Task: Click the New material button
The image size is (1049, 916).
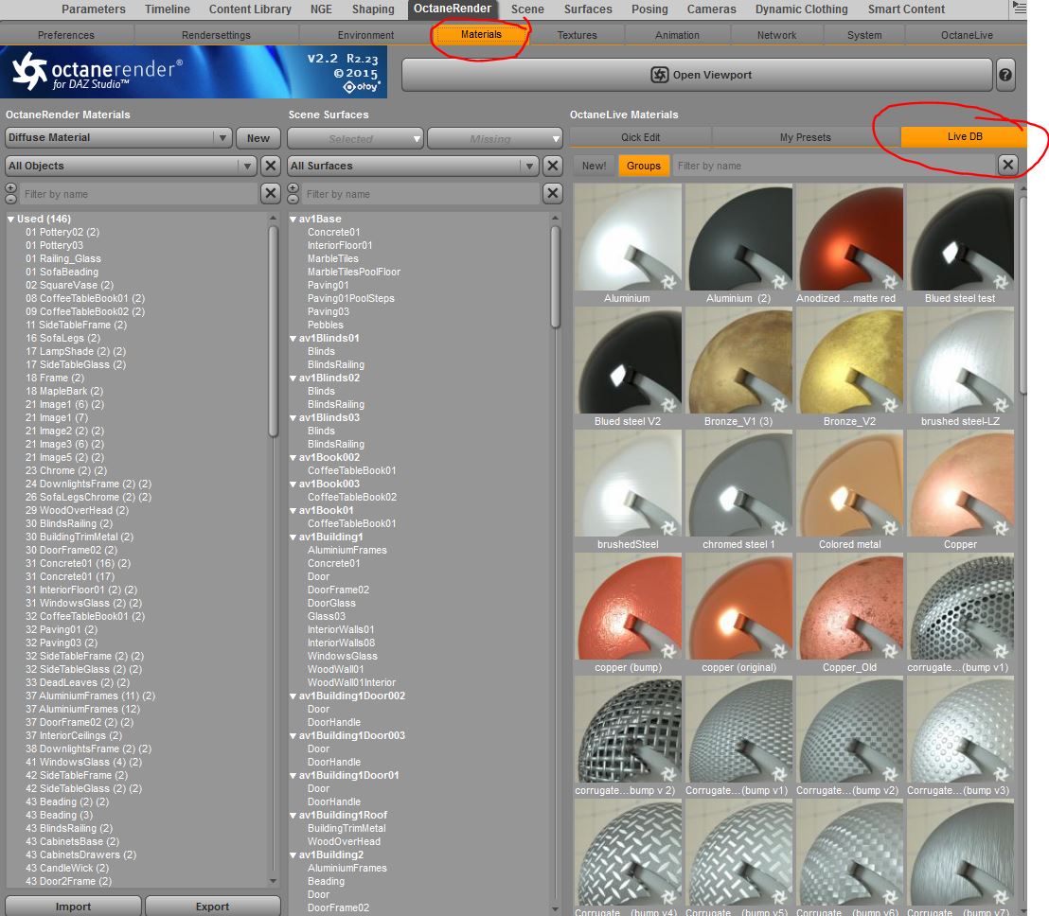Action: coord(258,138)
